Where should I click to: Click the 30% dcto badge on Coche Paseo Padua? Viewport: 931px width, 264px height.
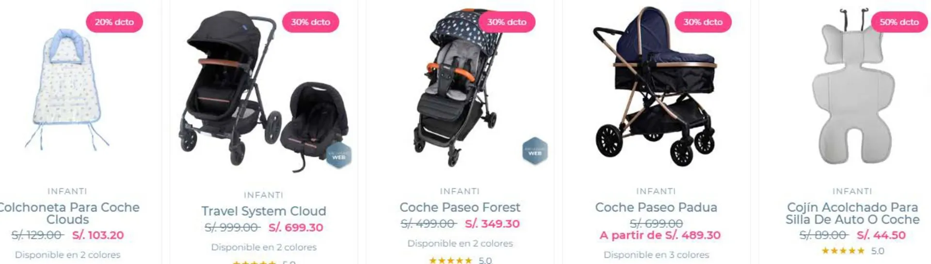(703, 22)
